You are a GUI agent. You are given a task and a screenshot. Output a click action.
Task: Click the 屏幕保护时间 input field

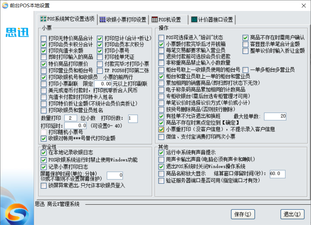[115, 175]
